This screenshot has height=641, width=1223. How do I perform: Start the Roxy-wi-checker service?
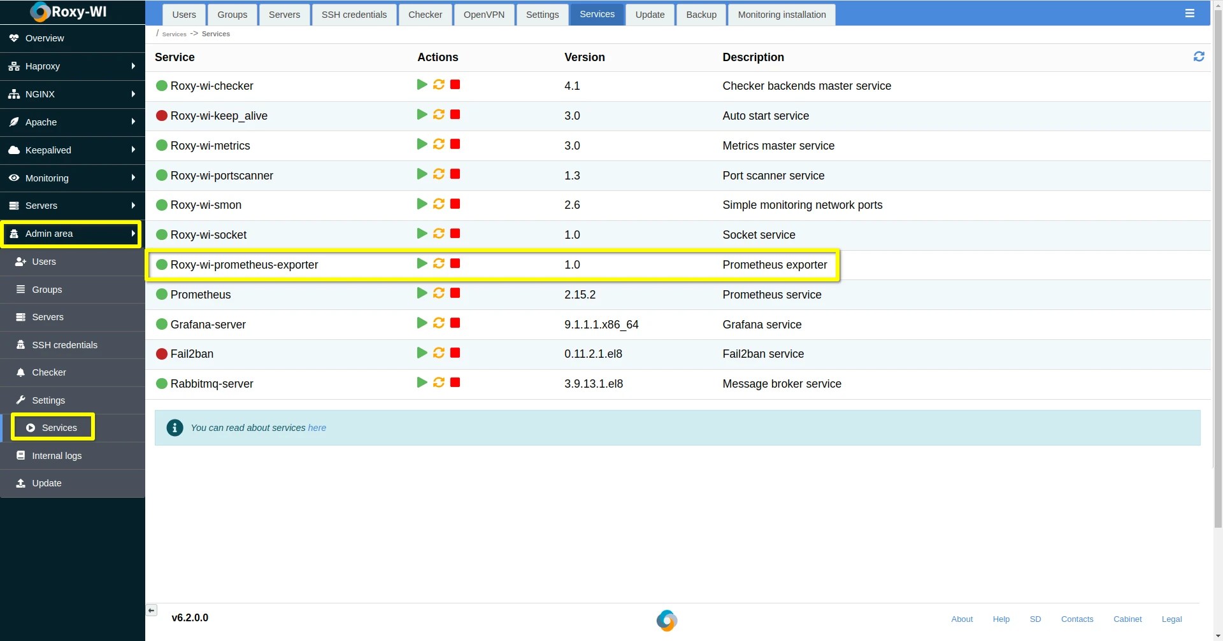[x=422, y=85]
